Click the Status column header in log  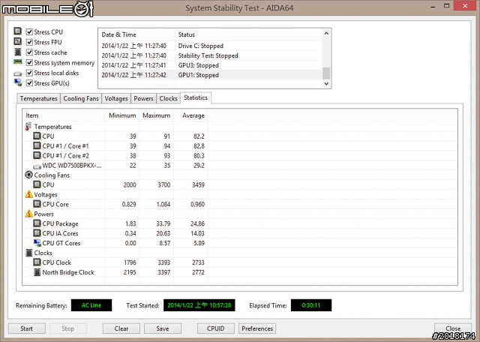point(248,34)
